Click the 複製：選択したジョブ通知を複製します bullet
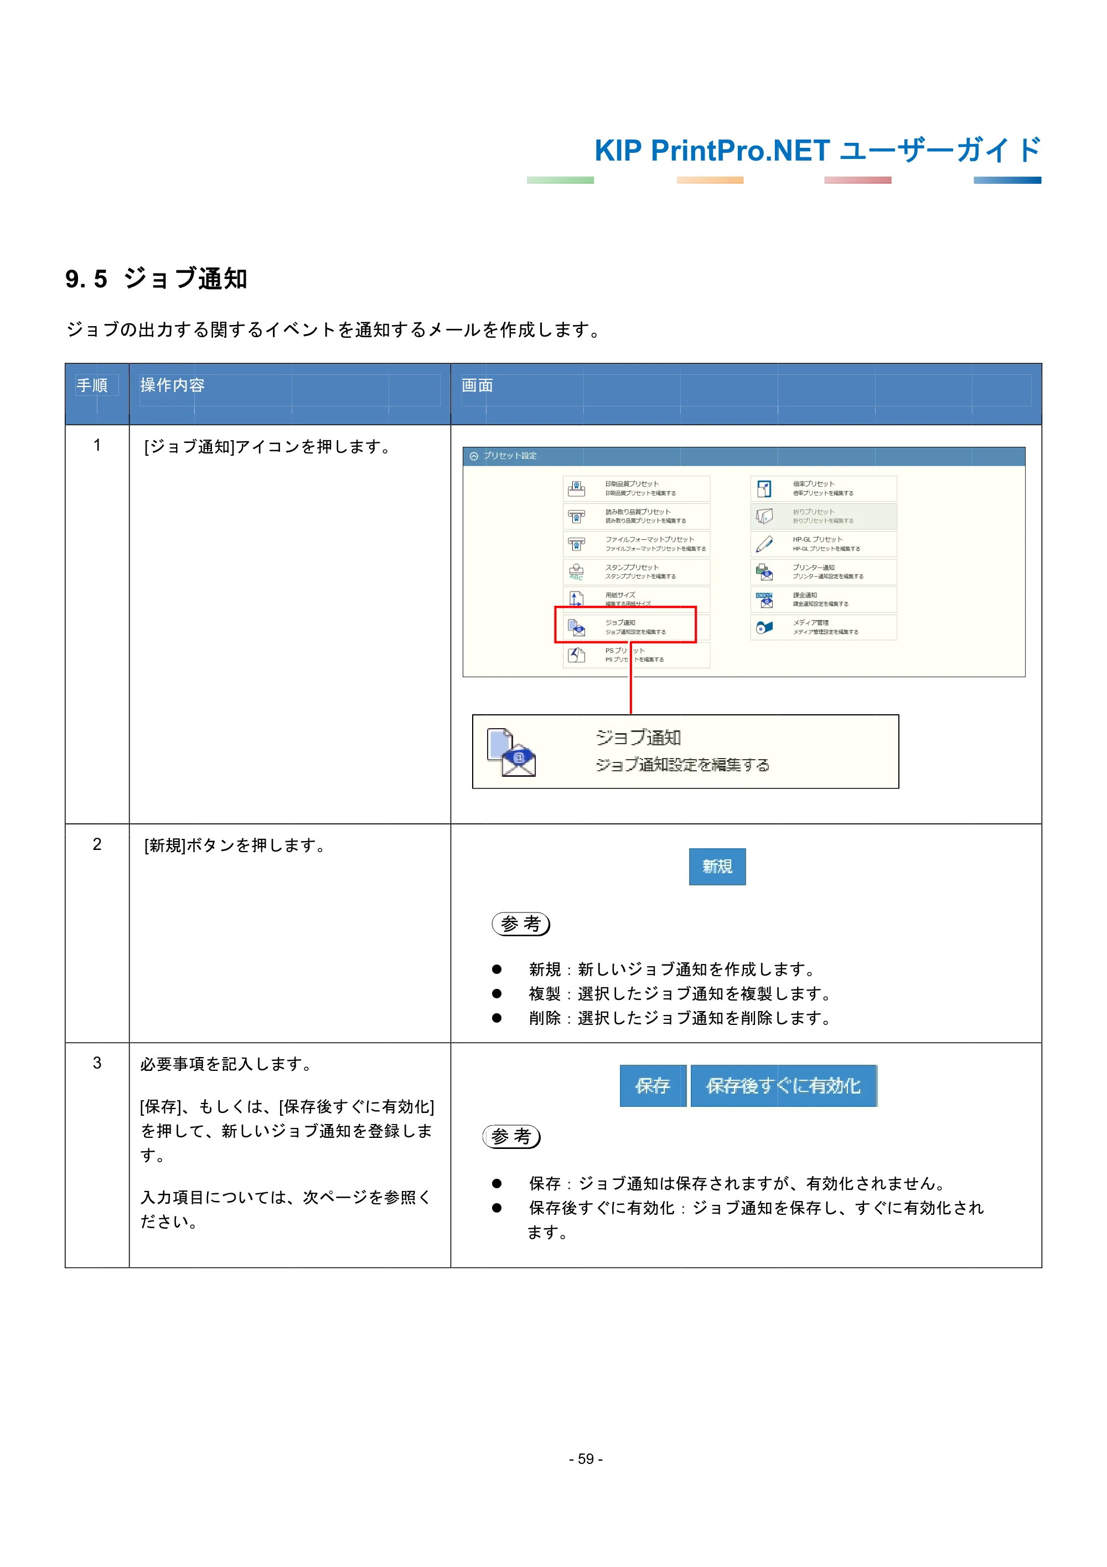This screenshot has width=1107, height=1567. (x=680, y=994)
